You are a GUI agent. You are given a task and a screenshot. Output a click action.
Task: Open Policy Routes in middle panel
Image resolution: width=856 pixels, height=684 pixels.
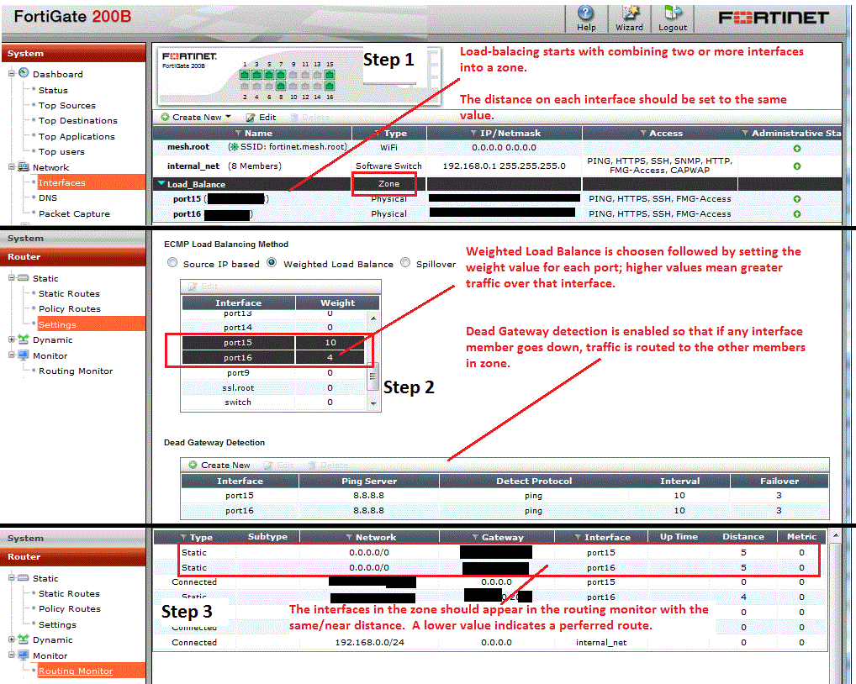69,308
